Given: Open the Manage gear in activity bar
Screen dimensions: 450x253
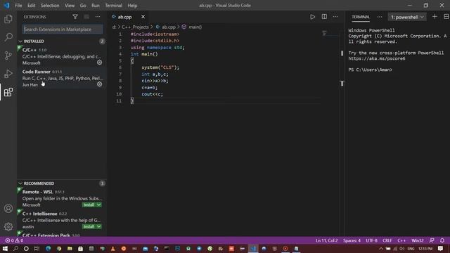Looking at the screenshot, I should coord(8,226).
